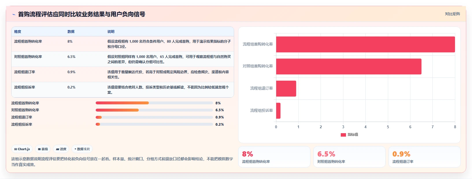
Task: Click the 6.5% value in table
Action: tap(71, 57)
